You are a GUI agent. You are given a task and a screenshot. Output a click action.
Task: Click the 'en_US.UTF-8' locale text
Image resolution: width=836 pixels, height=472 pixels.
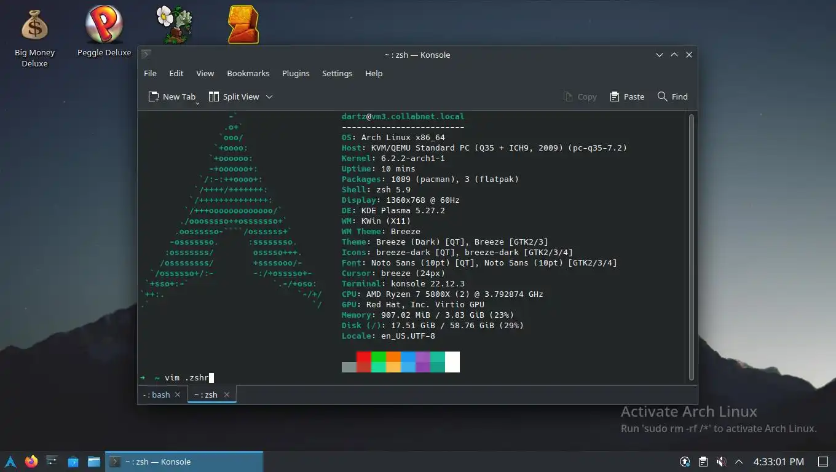click(x=408, y=336)
